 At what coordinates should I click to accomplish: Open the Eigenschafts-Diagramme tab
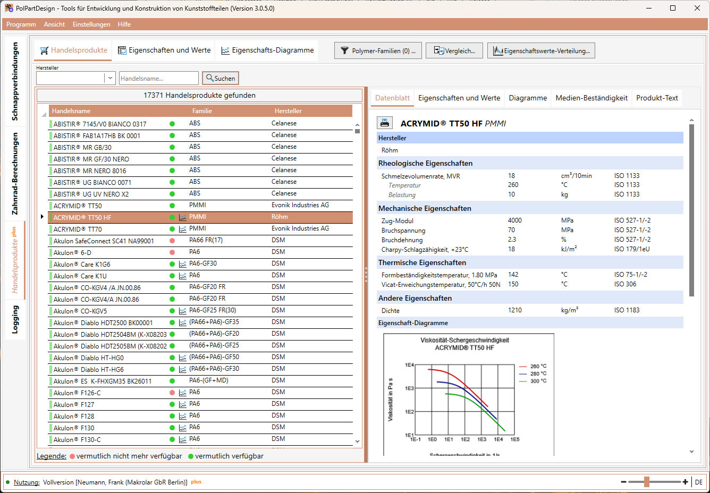(x=267, y=50)
